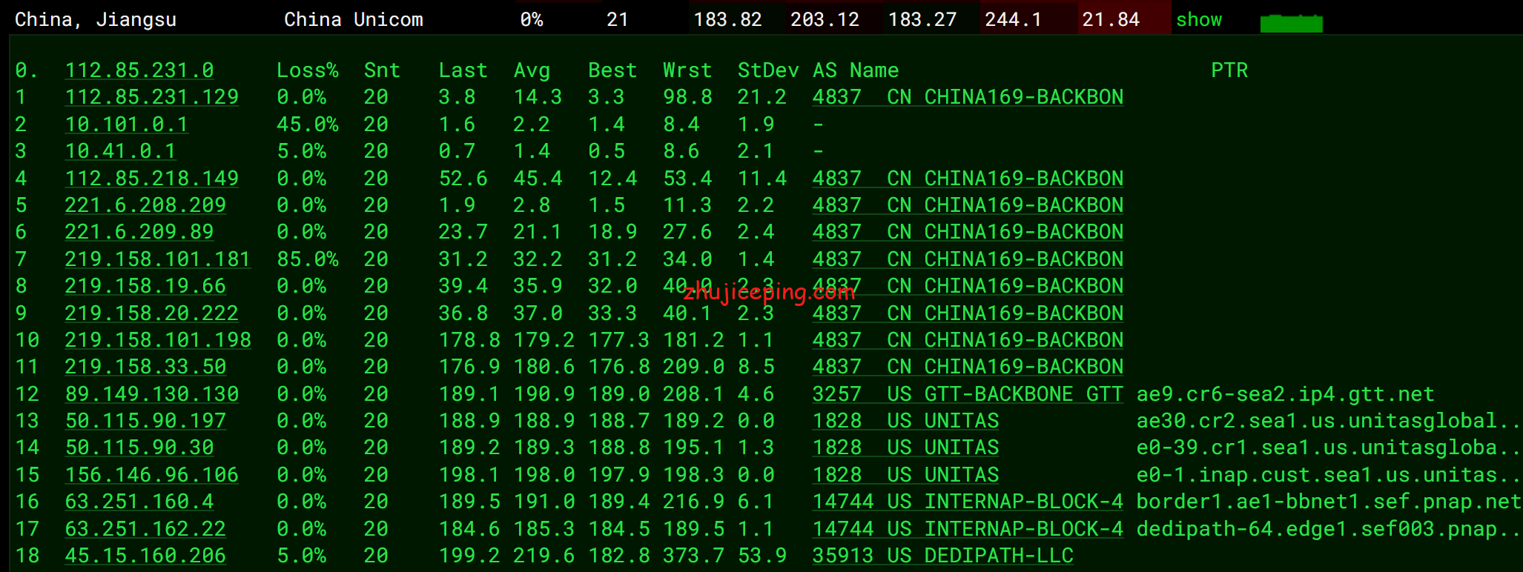Open AS 14744 INTERNAP-BLOCK-4 link for 63.251.160.4
This screenshot has width=1523, height=572.
(968, 502)
